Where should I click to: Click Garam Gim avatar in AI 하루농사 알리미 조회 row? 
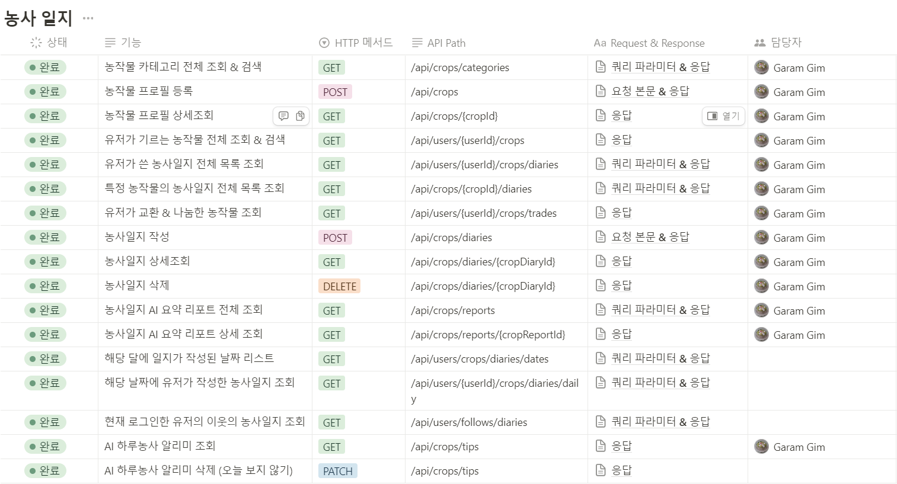761,447
